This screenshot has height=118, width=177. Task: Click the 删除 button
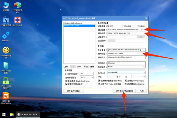click(x=92, y=67)
